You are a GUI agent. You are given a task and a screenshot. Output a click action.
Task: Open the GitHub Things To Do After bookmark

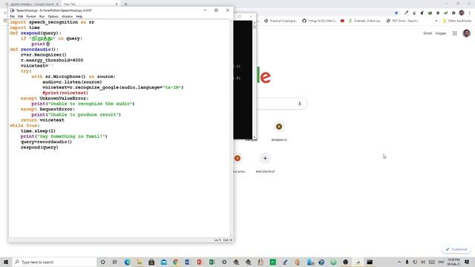(x=319, y=21)
